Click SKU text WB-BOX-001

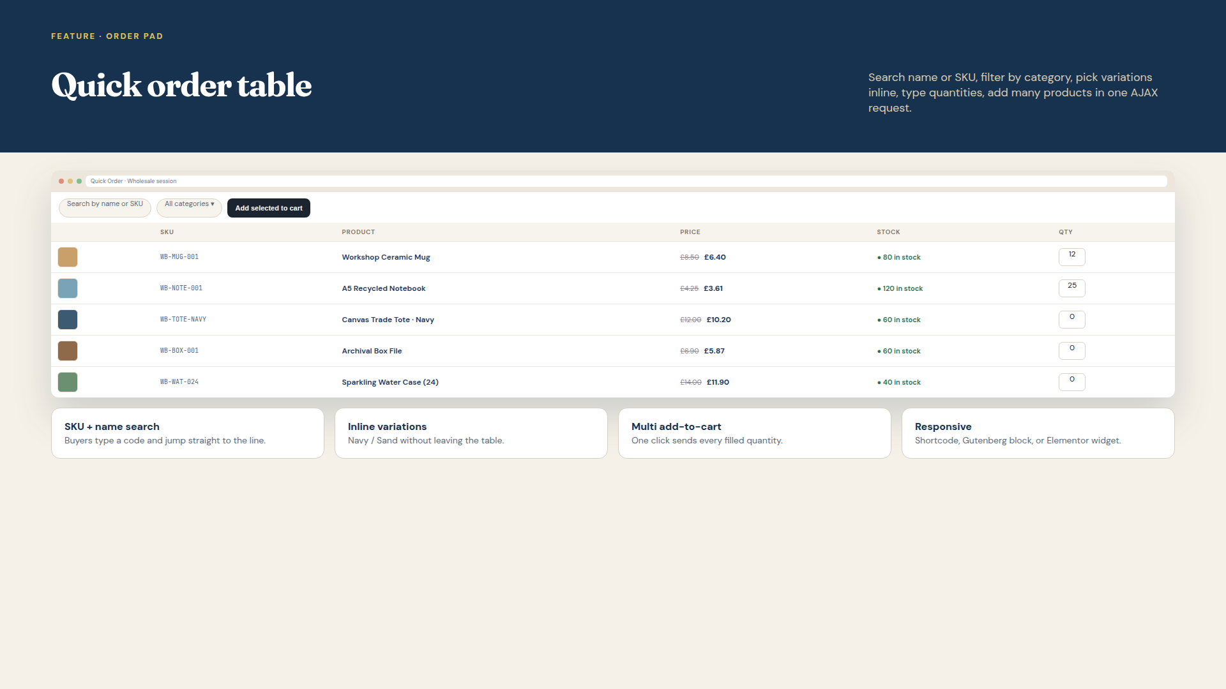[179, 351]
